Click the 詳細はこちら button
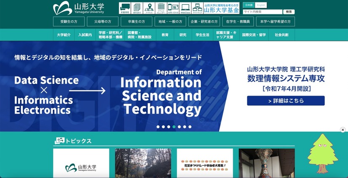Image resolution: width=348 pixels, height=178 pixels. click(x=286, y=101)
